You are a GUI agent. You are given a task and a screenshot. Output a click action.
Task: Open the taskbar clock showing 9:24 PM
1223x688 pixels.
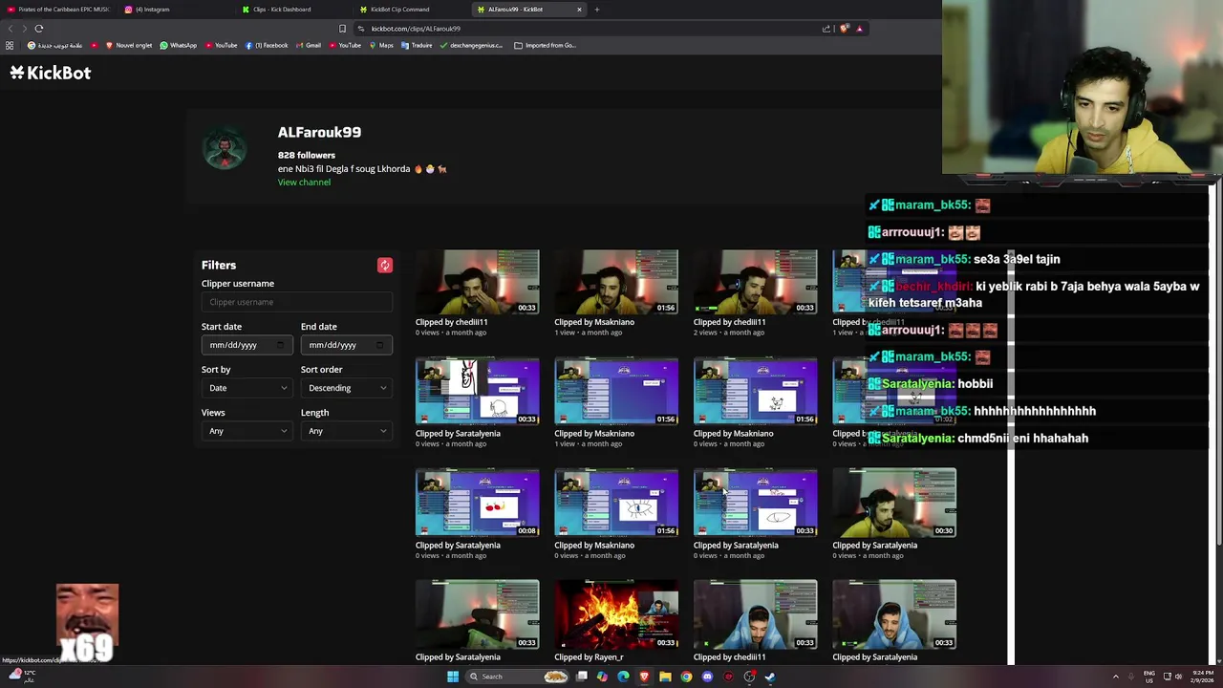(1204, 677)
